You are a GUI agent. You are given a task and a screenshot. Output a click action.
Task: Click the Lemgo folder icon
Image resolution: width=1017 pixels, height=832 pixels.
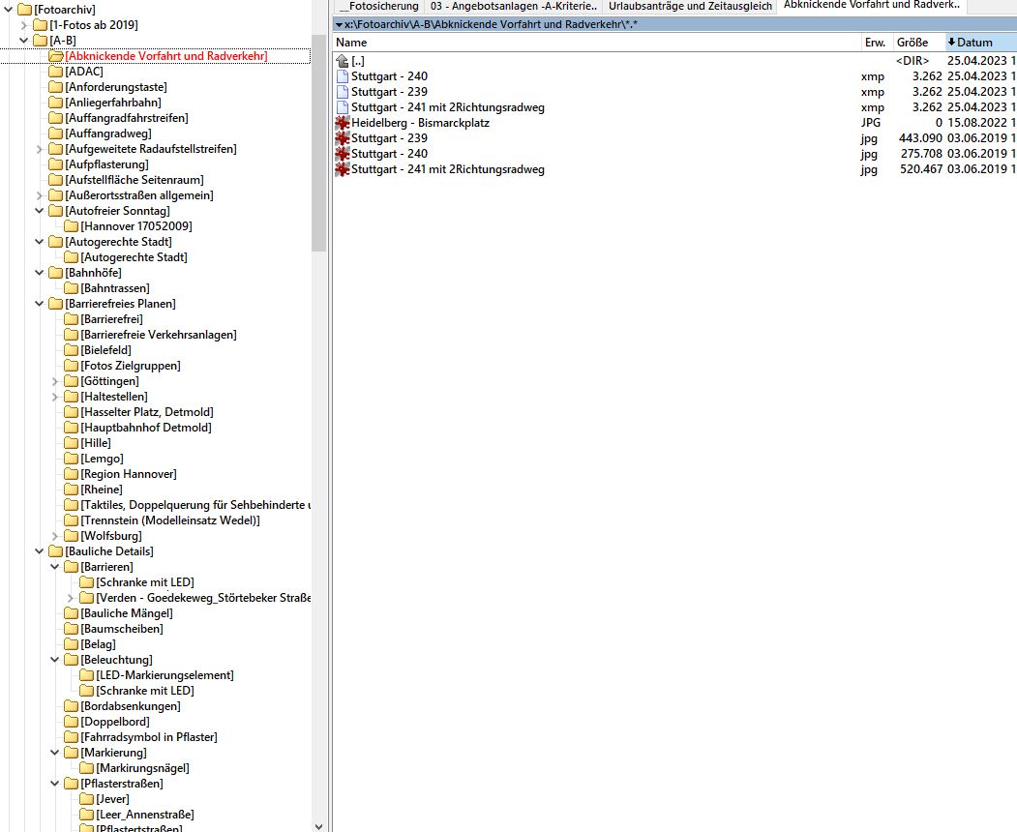click(x=72, y=459)
